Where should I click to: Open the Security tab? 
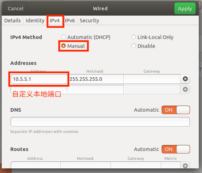(89, 21)
